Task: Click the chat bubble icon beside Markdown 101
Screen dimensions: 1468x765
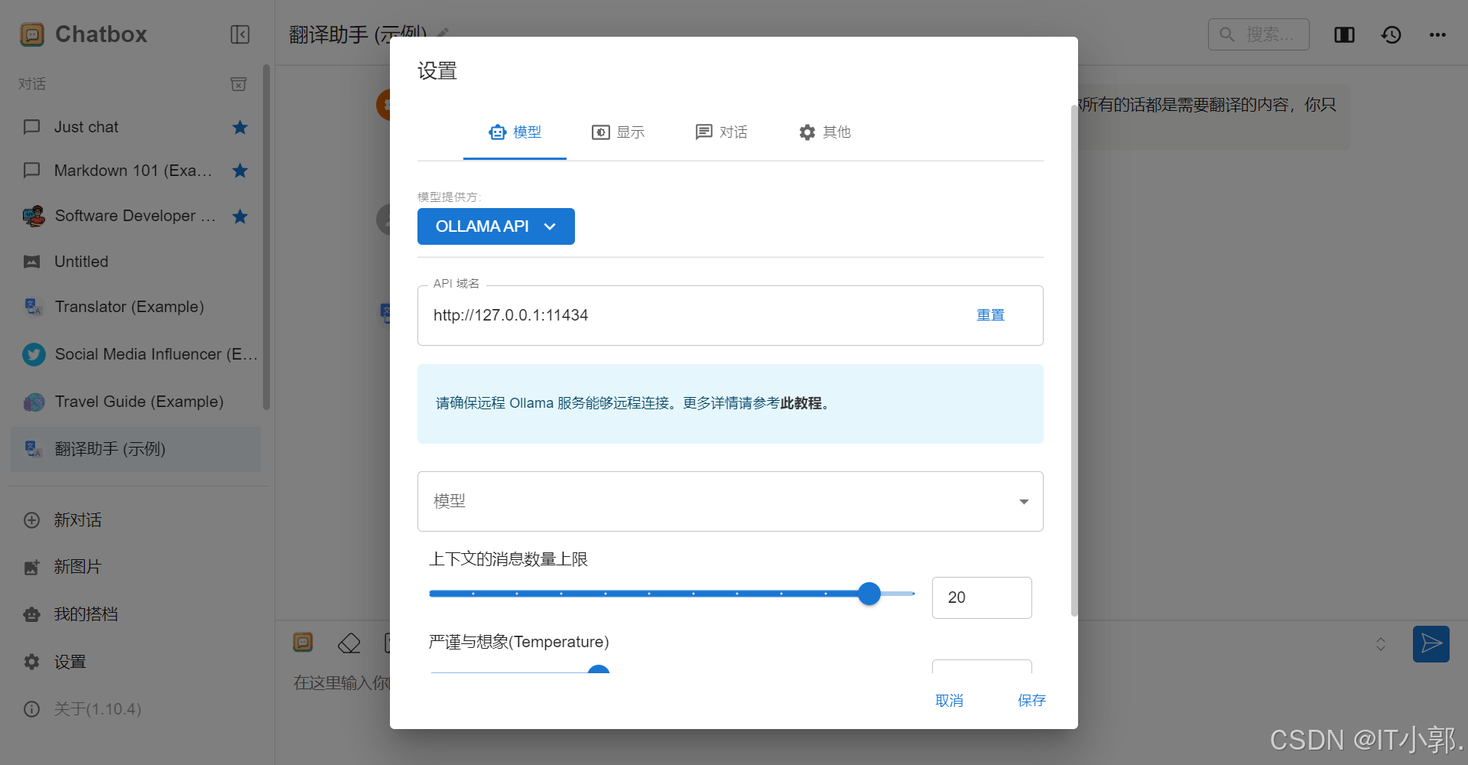Action: tap(31, 171)
